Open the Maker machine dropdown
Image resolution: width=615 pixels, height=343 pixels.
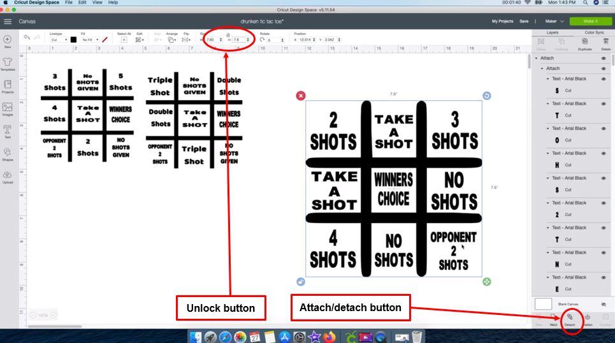(554, 21)
